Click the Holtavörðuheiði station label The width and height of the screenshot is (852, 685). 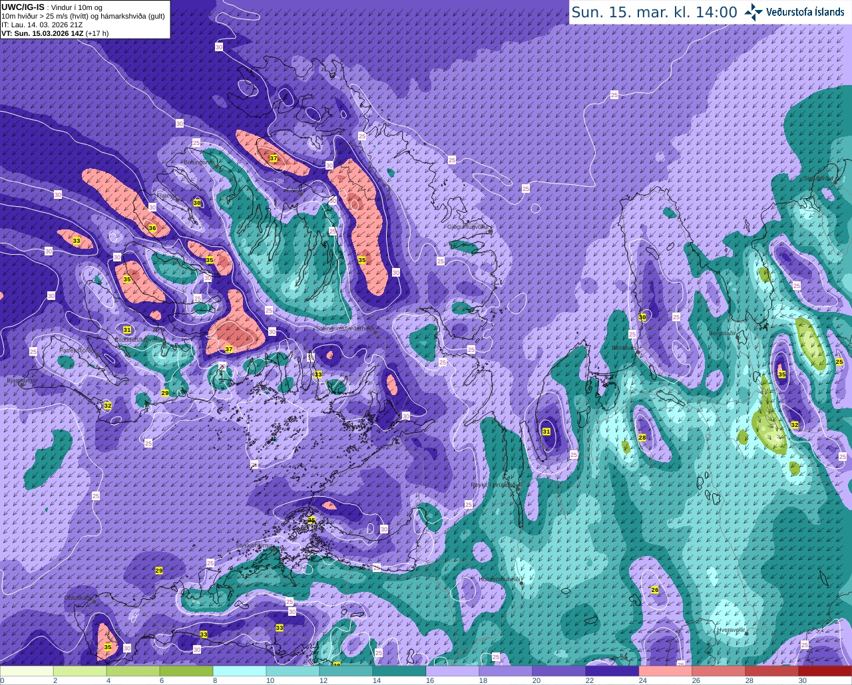point(500,579)
